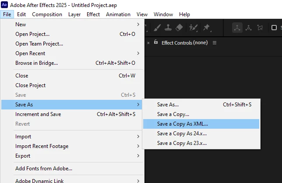Open the Window menu
Screen dimensions: 282x183
[x=163, y=14]
